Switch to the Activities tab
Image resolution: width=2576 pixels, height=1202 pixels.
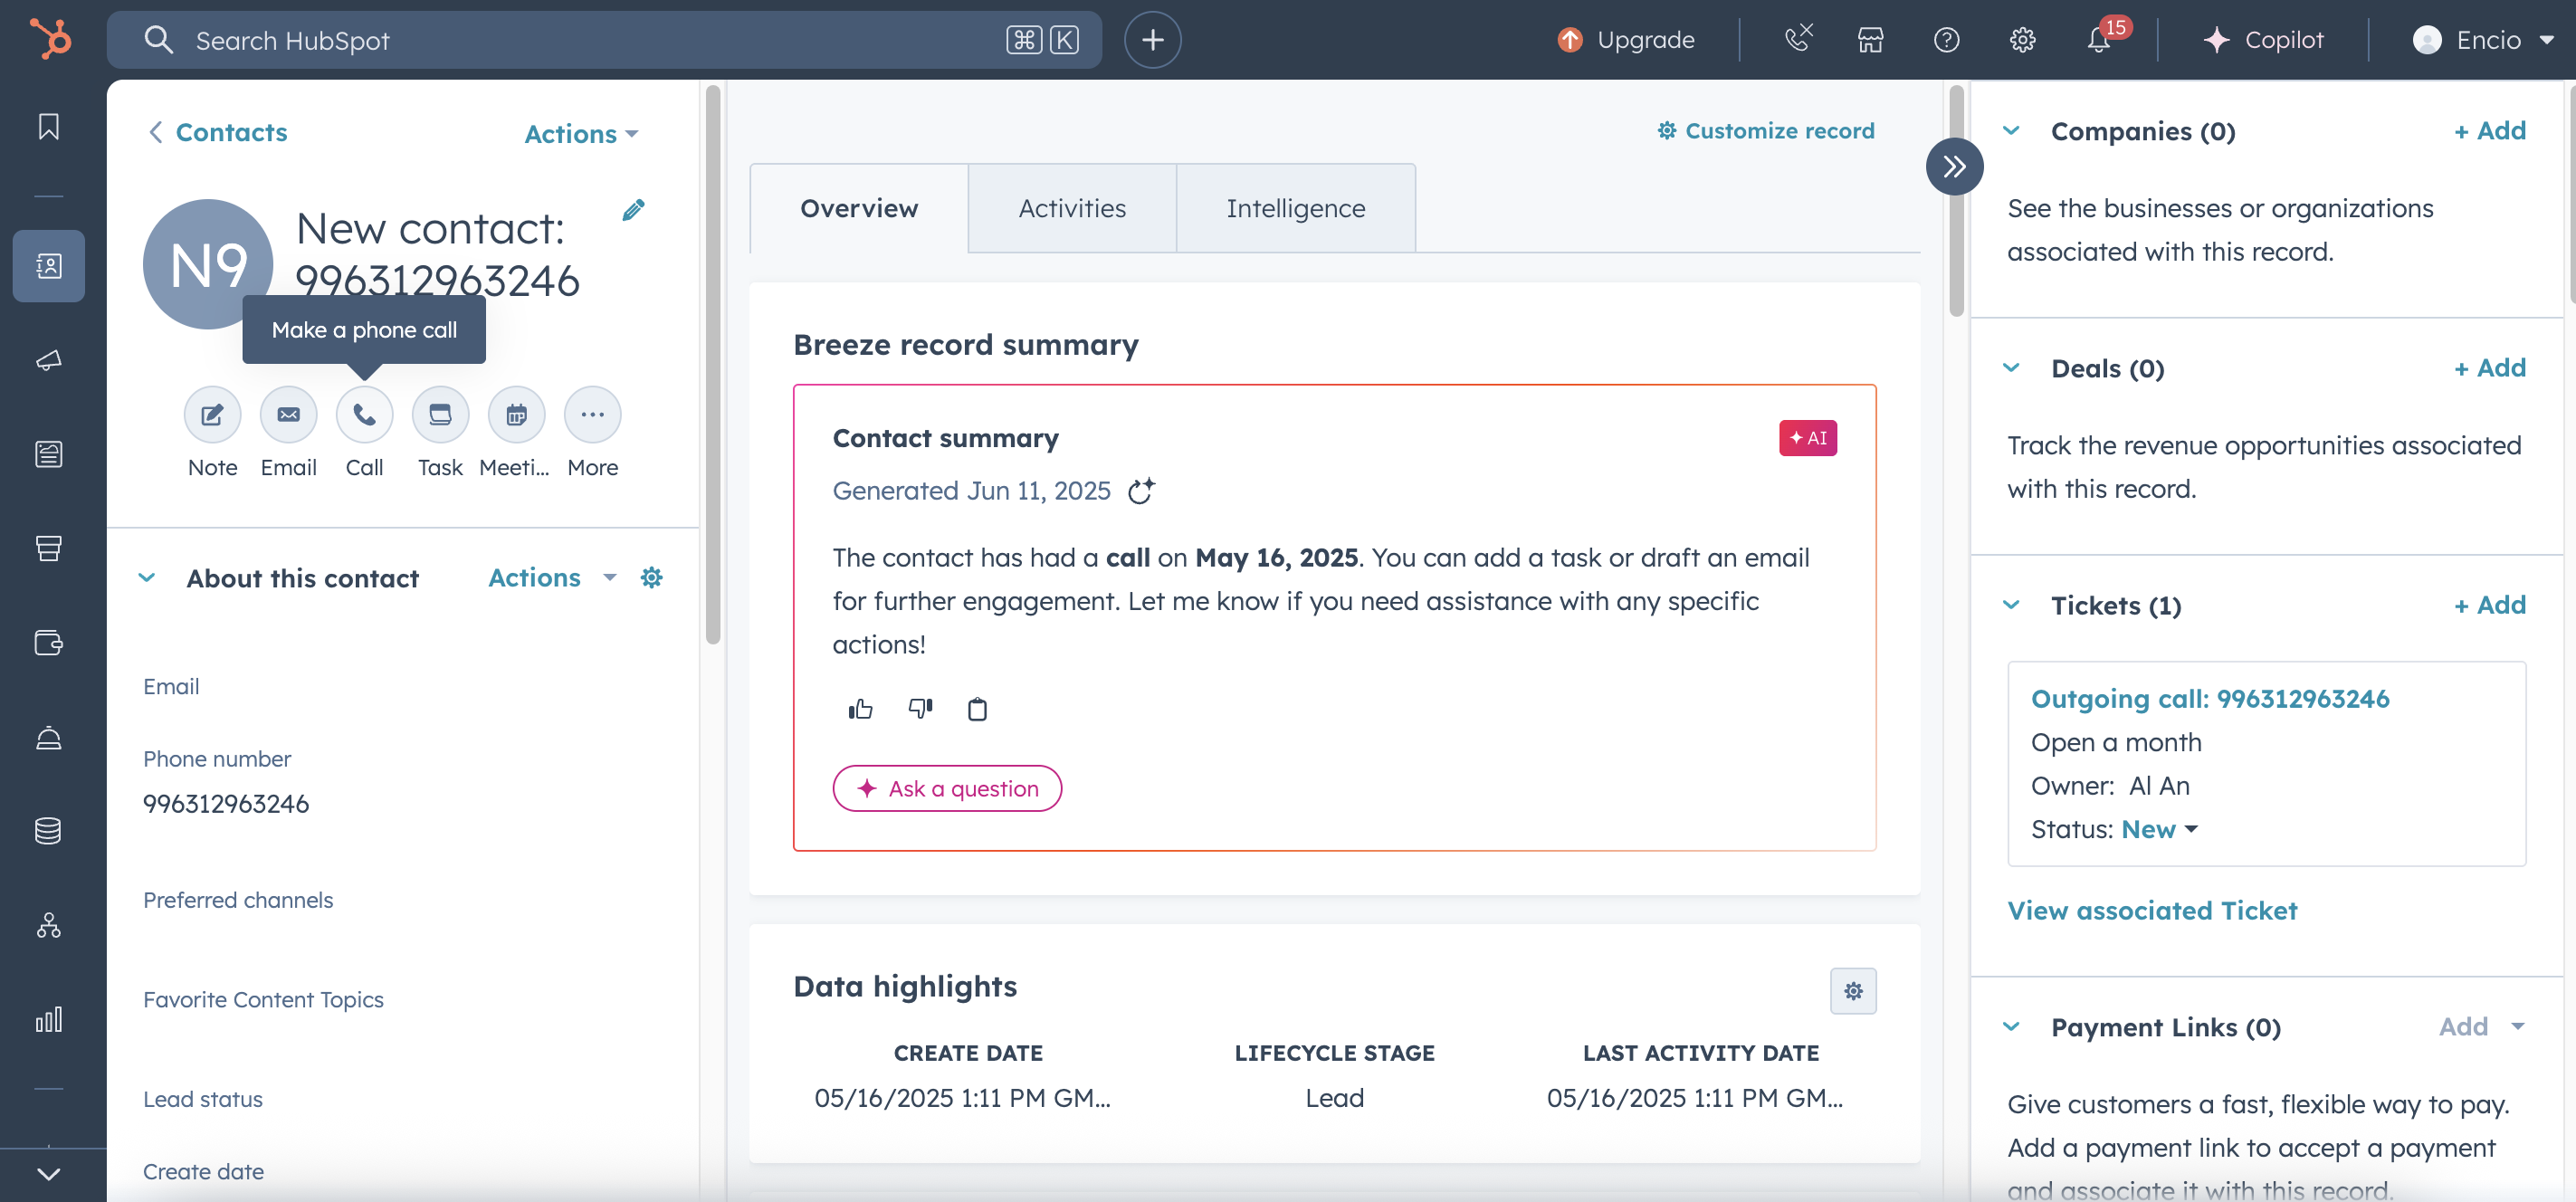click(x=1071, y=208)
